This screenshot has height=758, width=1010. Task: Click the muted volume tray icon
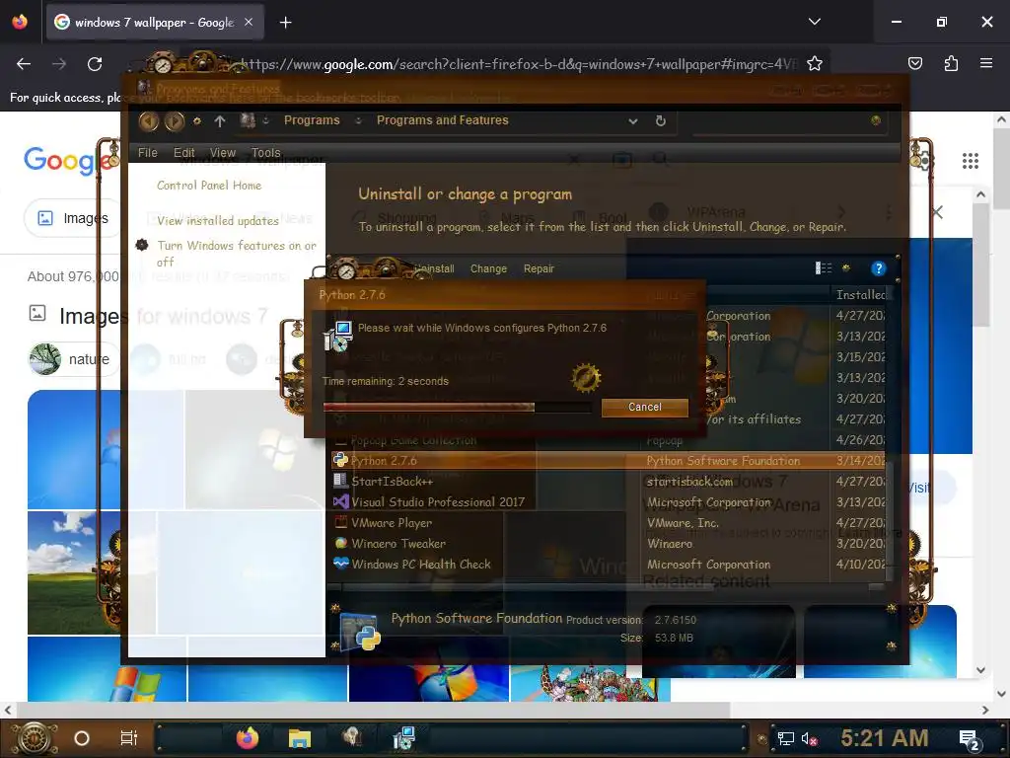809,739
